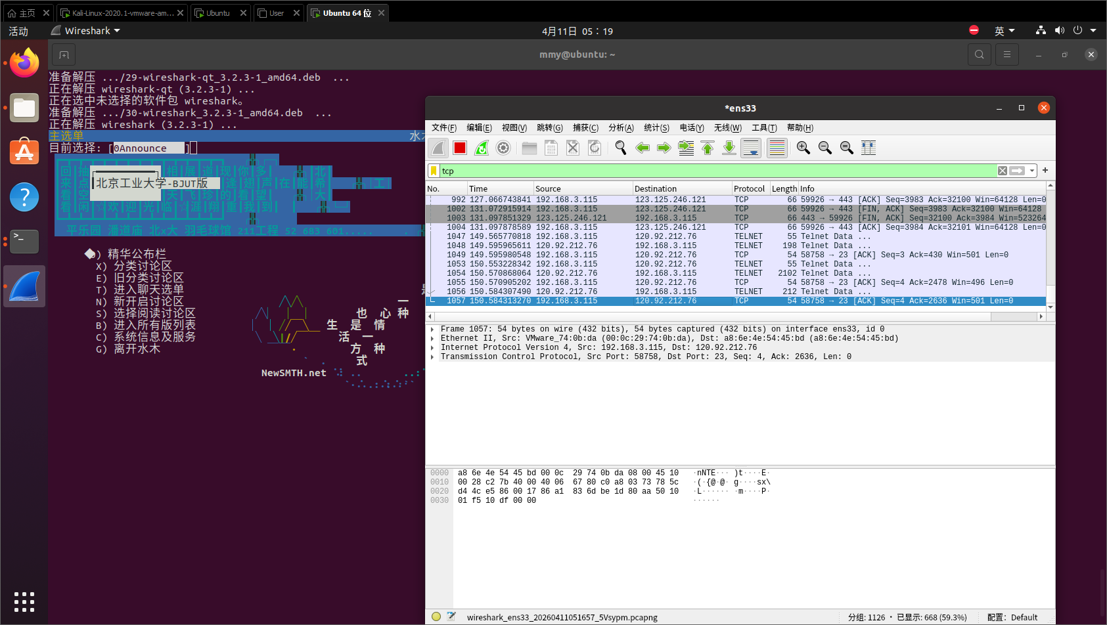Sort packets by Destination column
This screenshot has width=1107, height=625.
[682, 188]
